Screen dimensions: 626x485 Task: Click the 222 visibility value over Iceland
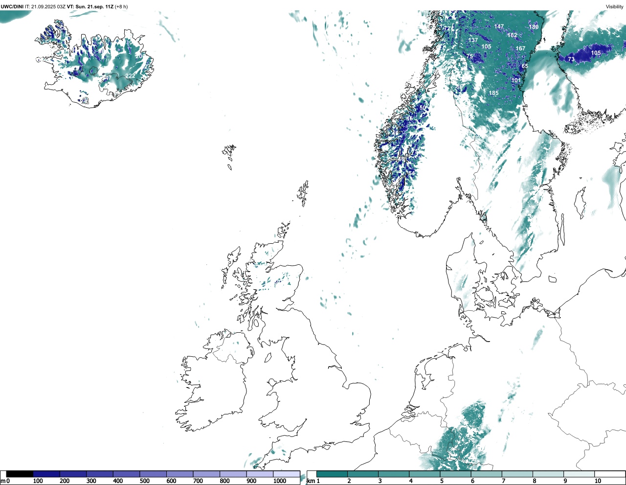(130, 76)
